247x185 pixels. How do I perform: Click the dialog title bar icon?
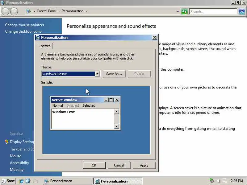point(38,37)
